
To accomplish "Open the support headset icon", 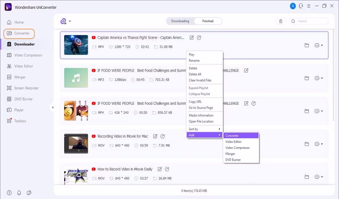I will pos(301,6).
